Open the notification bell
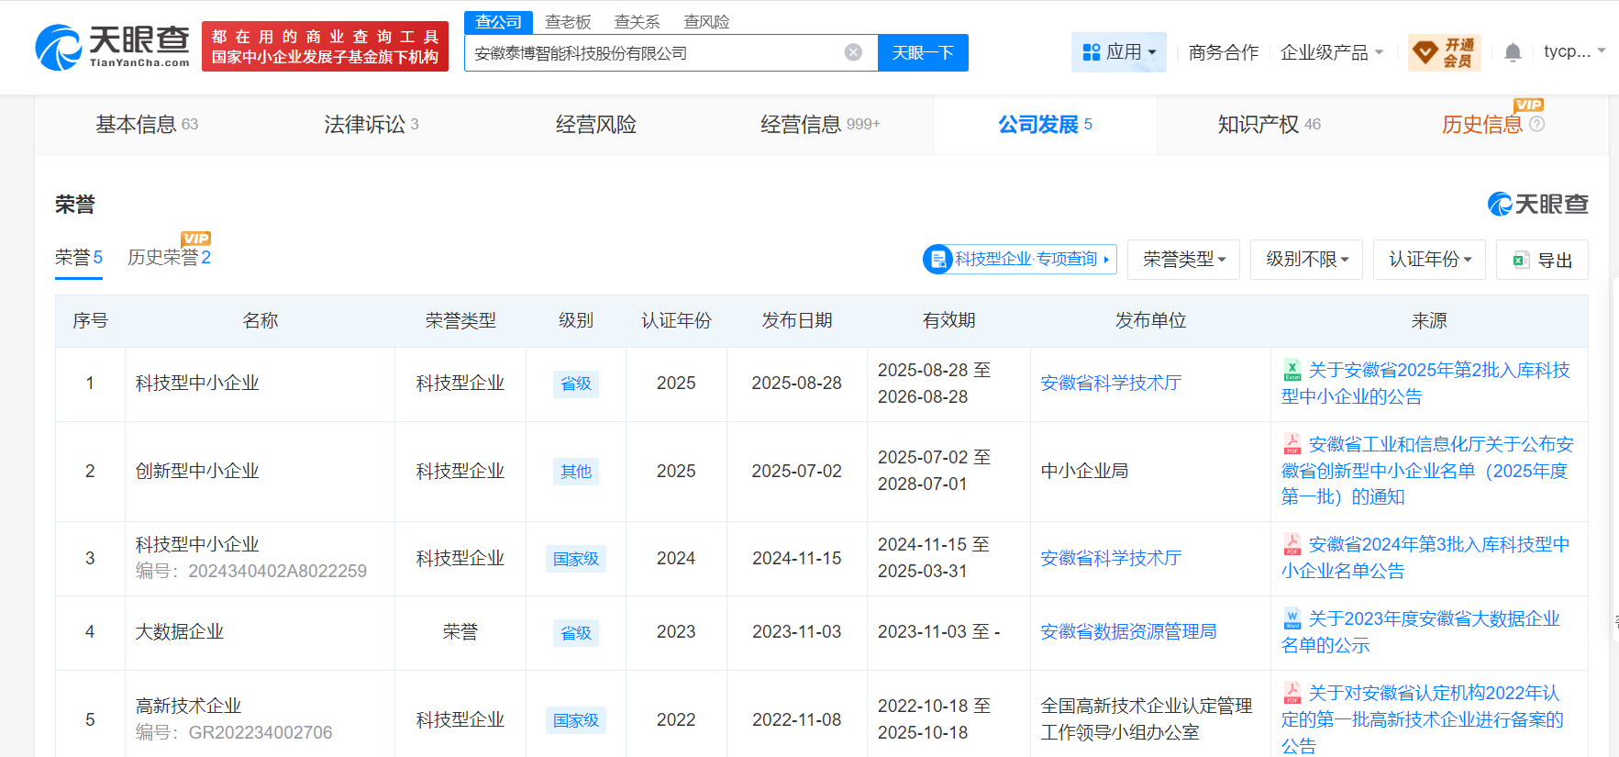The width and height of the screenshot is (1619, 757). coord(1513,52)
